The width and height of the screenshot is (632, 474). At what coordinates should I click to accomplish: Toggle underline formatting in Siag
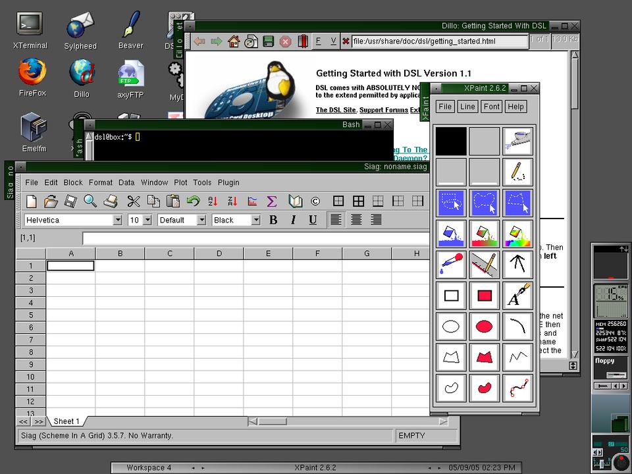click(x=313, y=220)
